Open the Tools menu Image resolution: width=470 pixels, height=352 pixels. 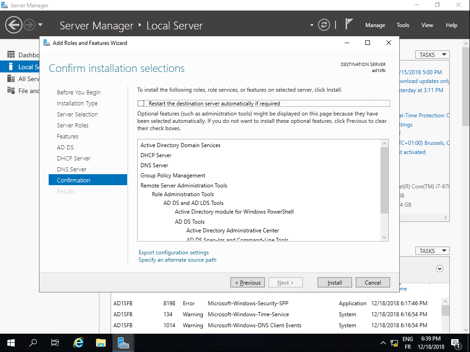403,25
